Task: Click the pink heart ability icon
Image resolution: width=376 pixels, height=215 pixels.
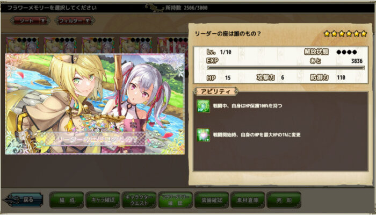Action: point(203,135)
